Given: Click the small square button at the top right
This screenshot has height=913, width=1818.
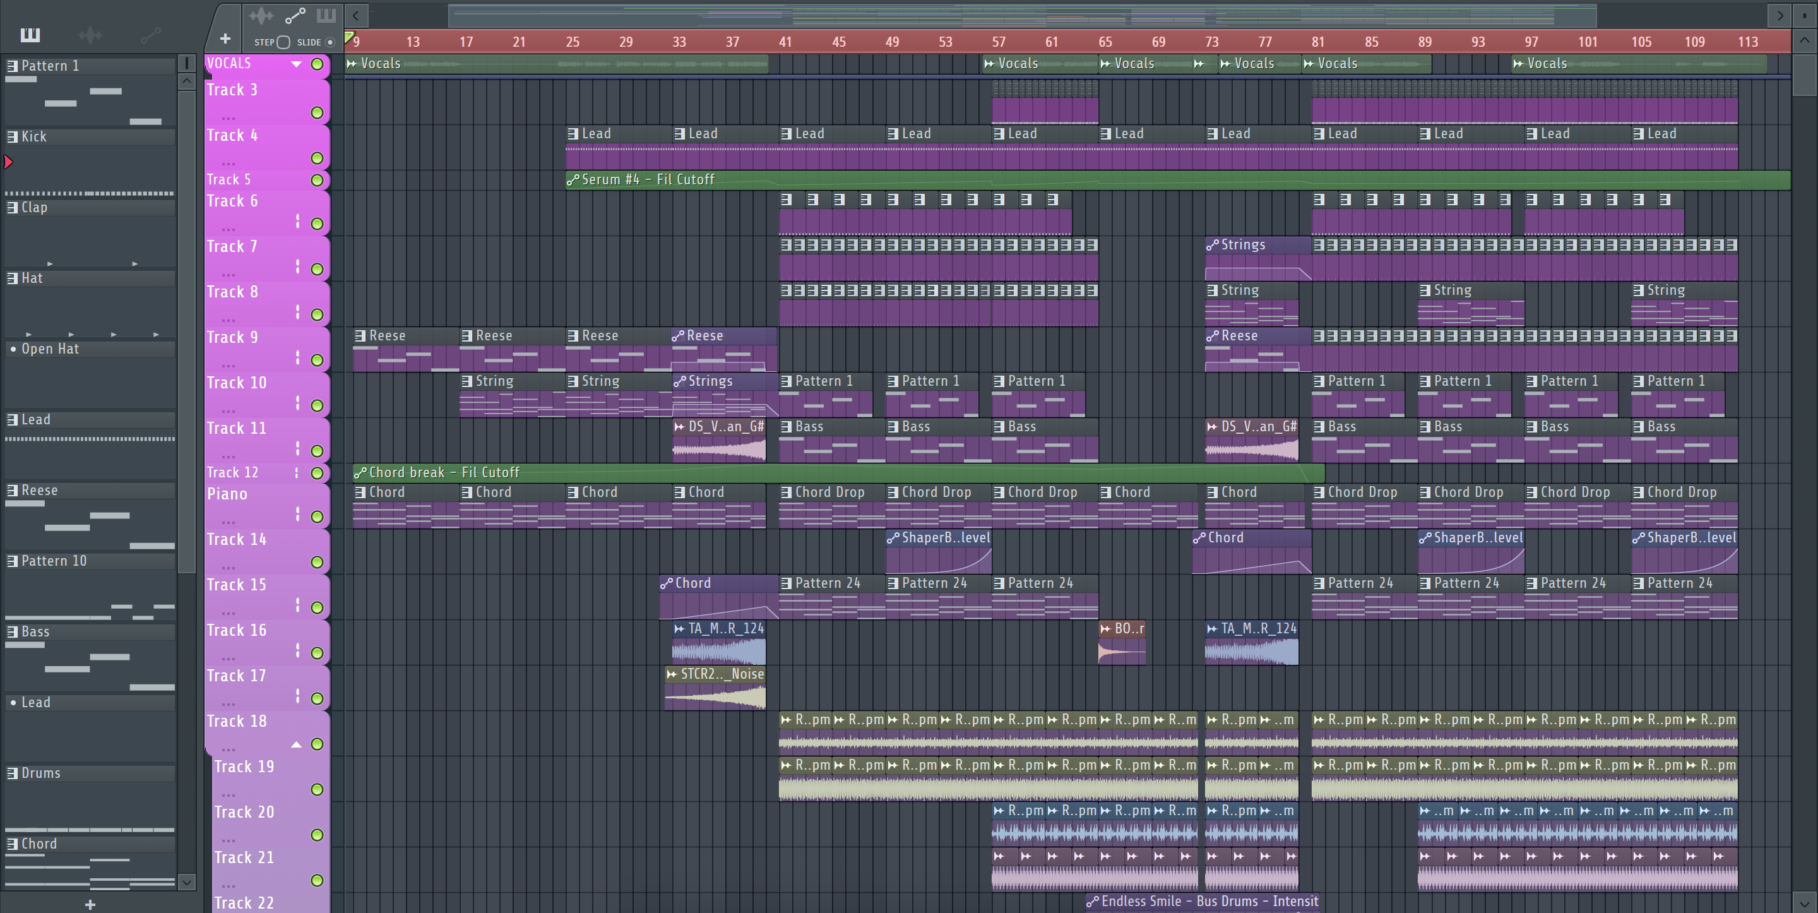Looking at the screenshot, I should [1805, 15].
